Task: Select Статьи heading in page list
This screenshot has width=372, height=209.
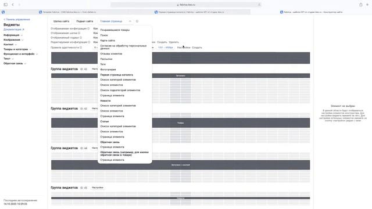Action: (x=105, y=121)
